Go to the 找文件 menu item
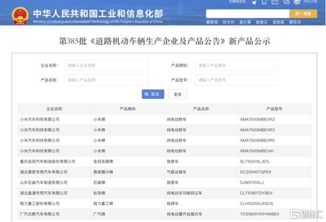326x222 pixels. [x=229, y=22]
